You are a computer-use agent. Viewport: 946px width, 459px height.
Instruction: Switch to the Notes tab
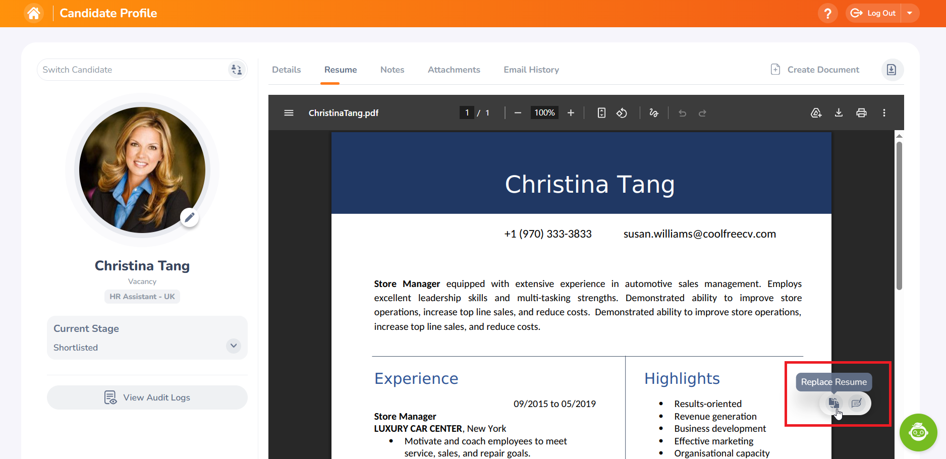(392, 70)
